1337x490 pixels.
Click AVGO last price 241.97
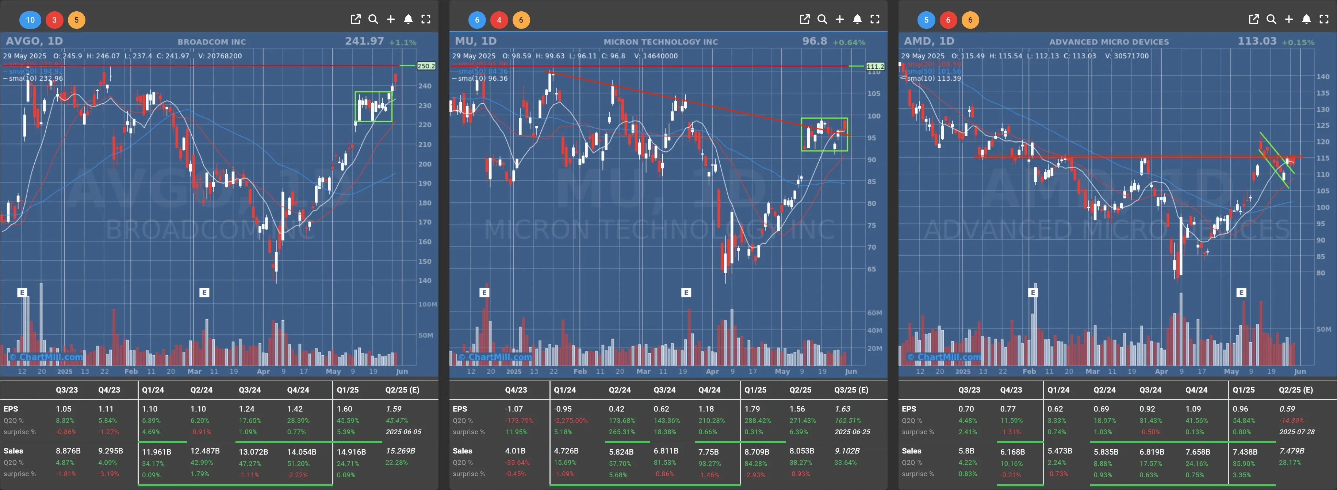(x=364, y=41)
